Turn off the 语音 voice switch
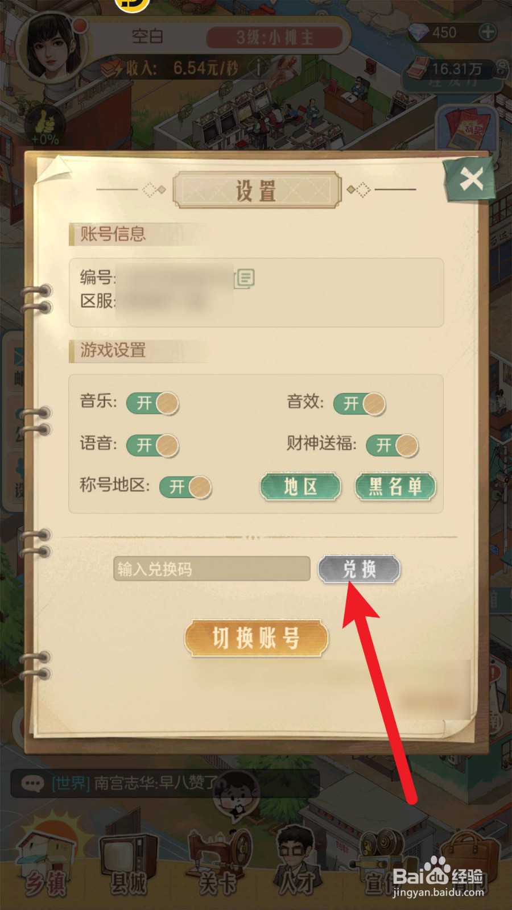 pyautogui.click(x=152, y=445)
